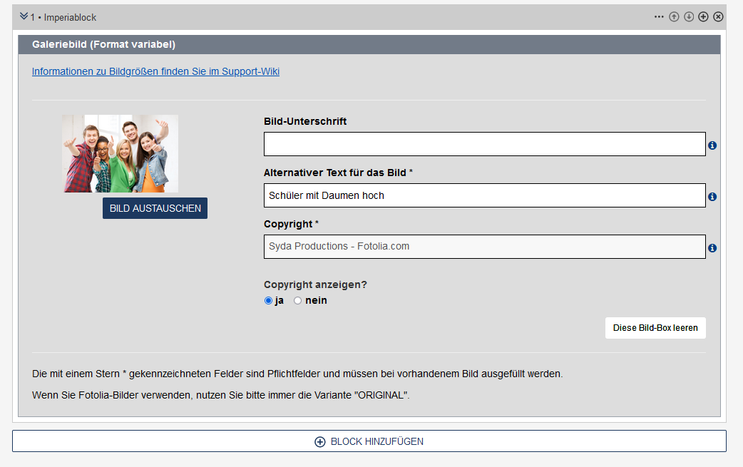Collapse the Imperiablock with the double chevron
The width and height of the screenshot is (743, 467).
tap(24, 16)
